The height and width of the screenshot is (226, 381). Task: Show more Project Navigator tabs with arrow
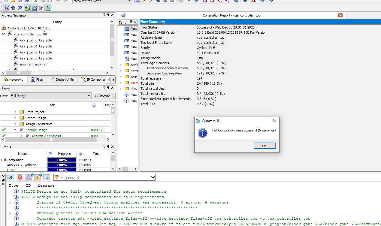point(113,80)
